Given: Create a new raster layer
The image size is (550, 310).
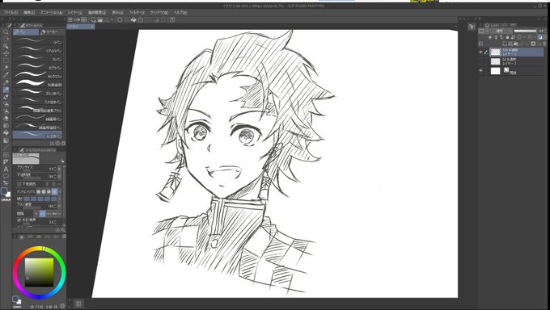Looking at the screenshot, I should click(x=505, y=44).
